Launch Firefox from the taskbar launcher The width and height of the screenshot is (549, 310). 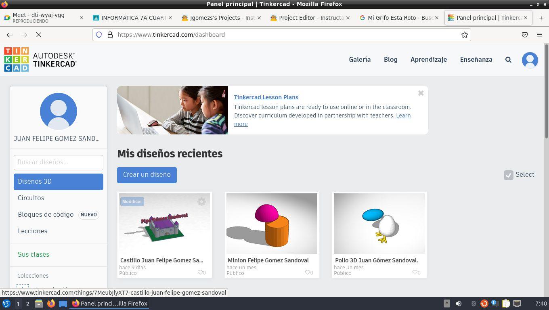[51, 304]
